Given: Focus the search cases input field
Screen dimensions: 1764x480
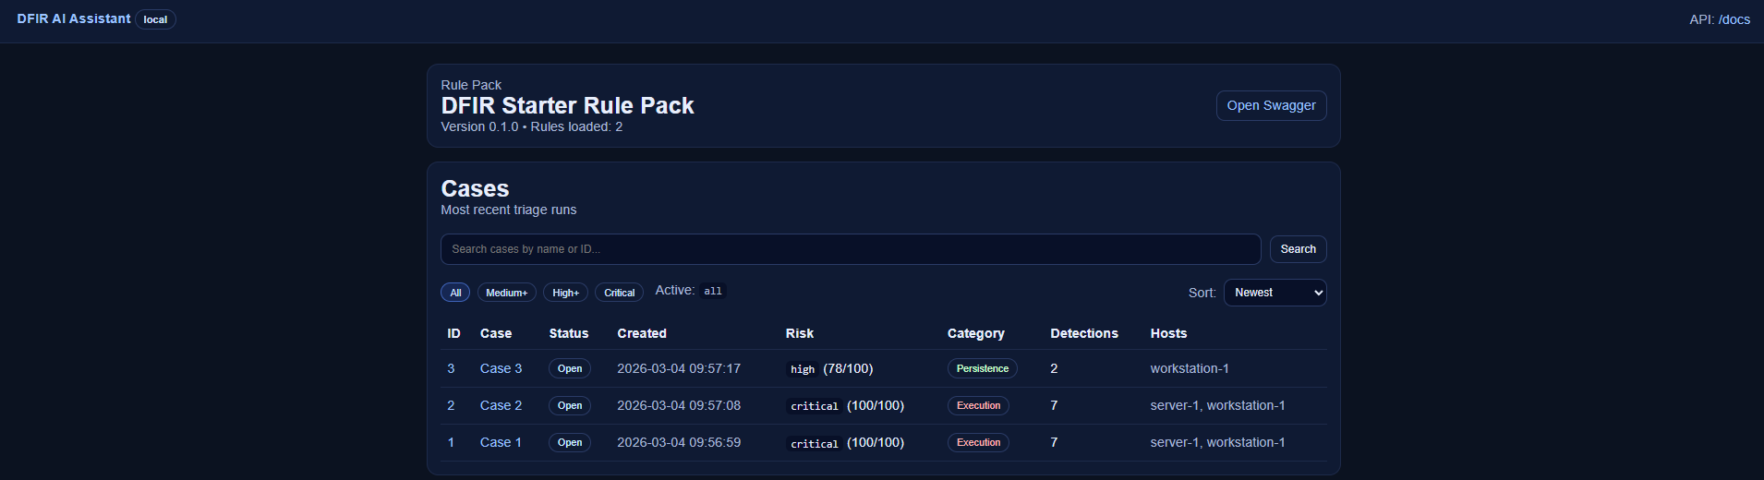Looking at the screenshot, I should 850,249.
